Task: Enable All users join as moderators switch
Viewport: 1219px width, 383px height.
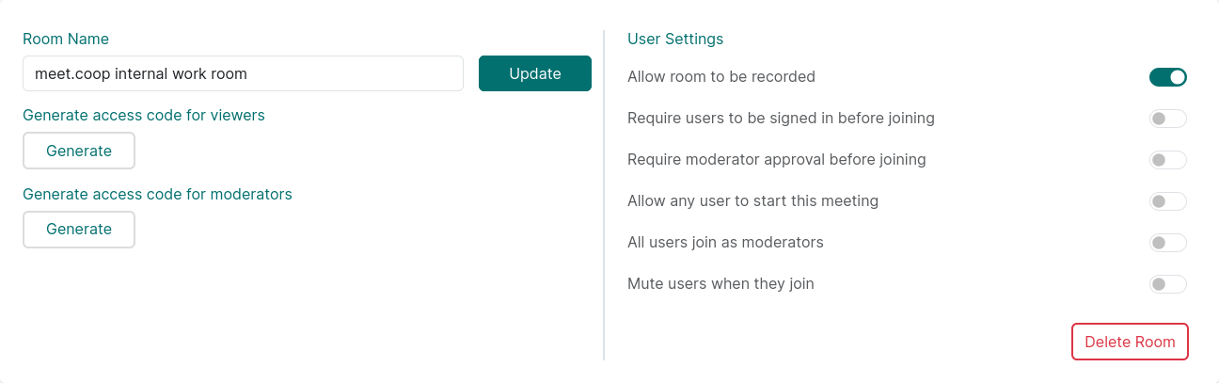Action: 1167,243
